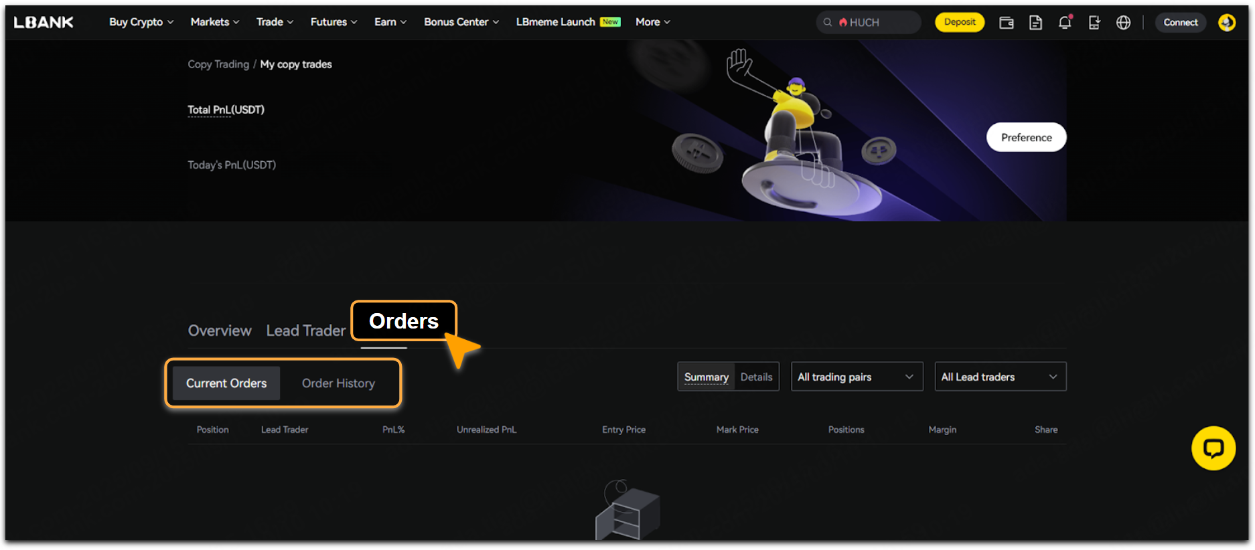Click the LBANK logo

tap(44, 22)
